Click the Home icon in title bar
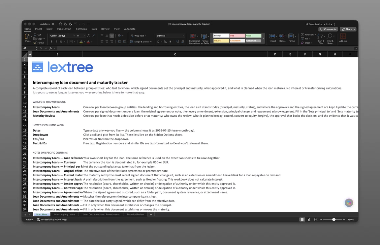The height and width of the screenshot is (245, 380). click(x=60, y=24)
